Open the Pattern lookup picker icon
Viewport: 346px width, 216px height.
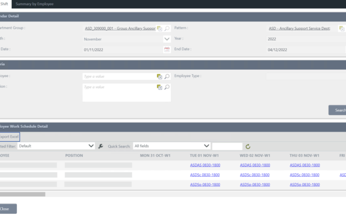click(x=341, y=29)
